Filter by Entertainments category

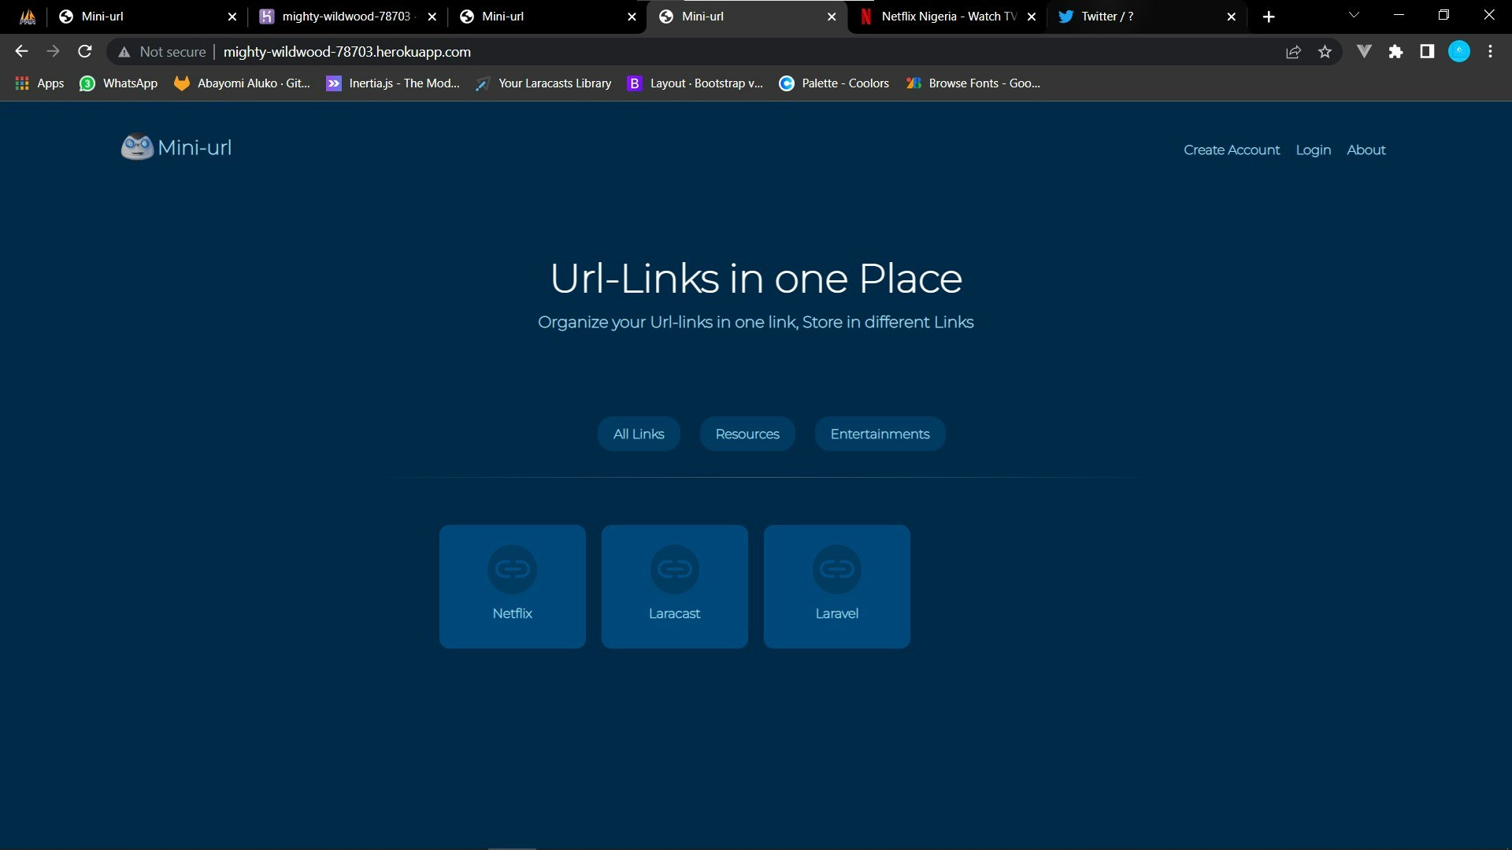click(880, 434)
